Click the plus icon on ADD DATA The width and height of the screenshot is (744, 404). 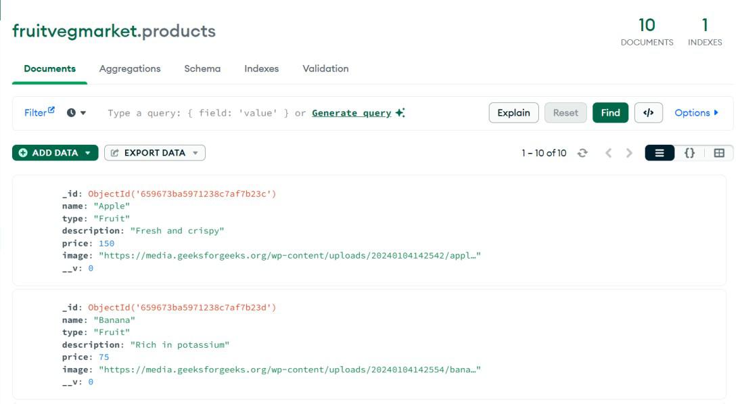(23, 153)
